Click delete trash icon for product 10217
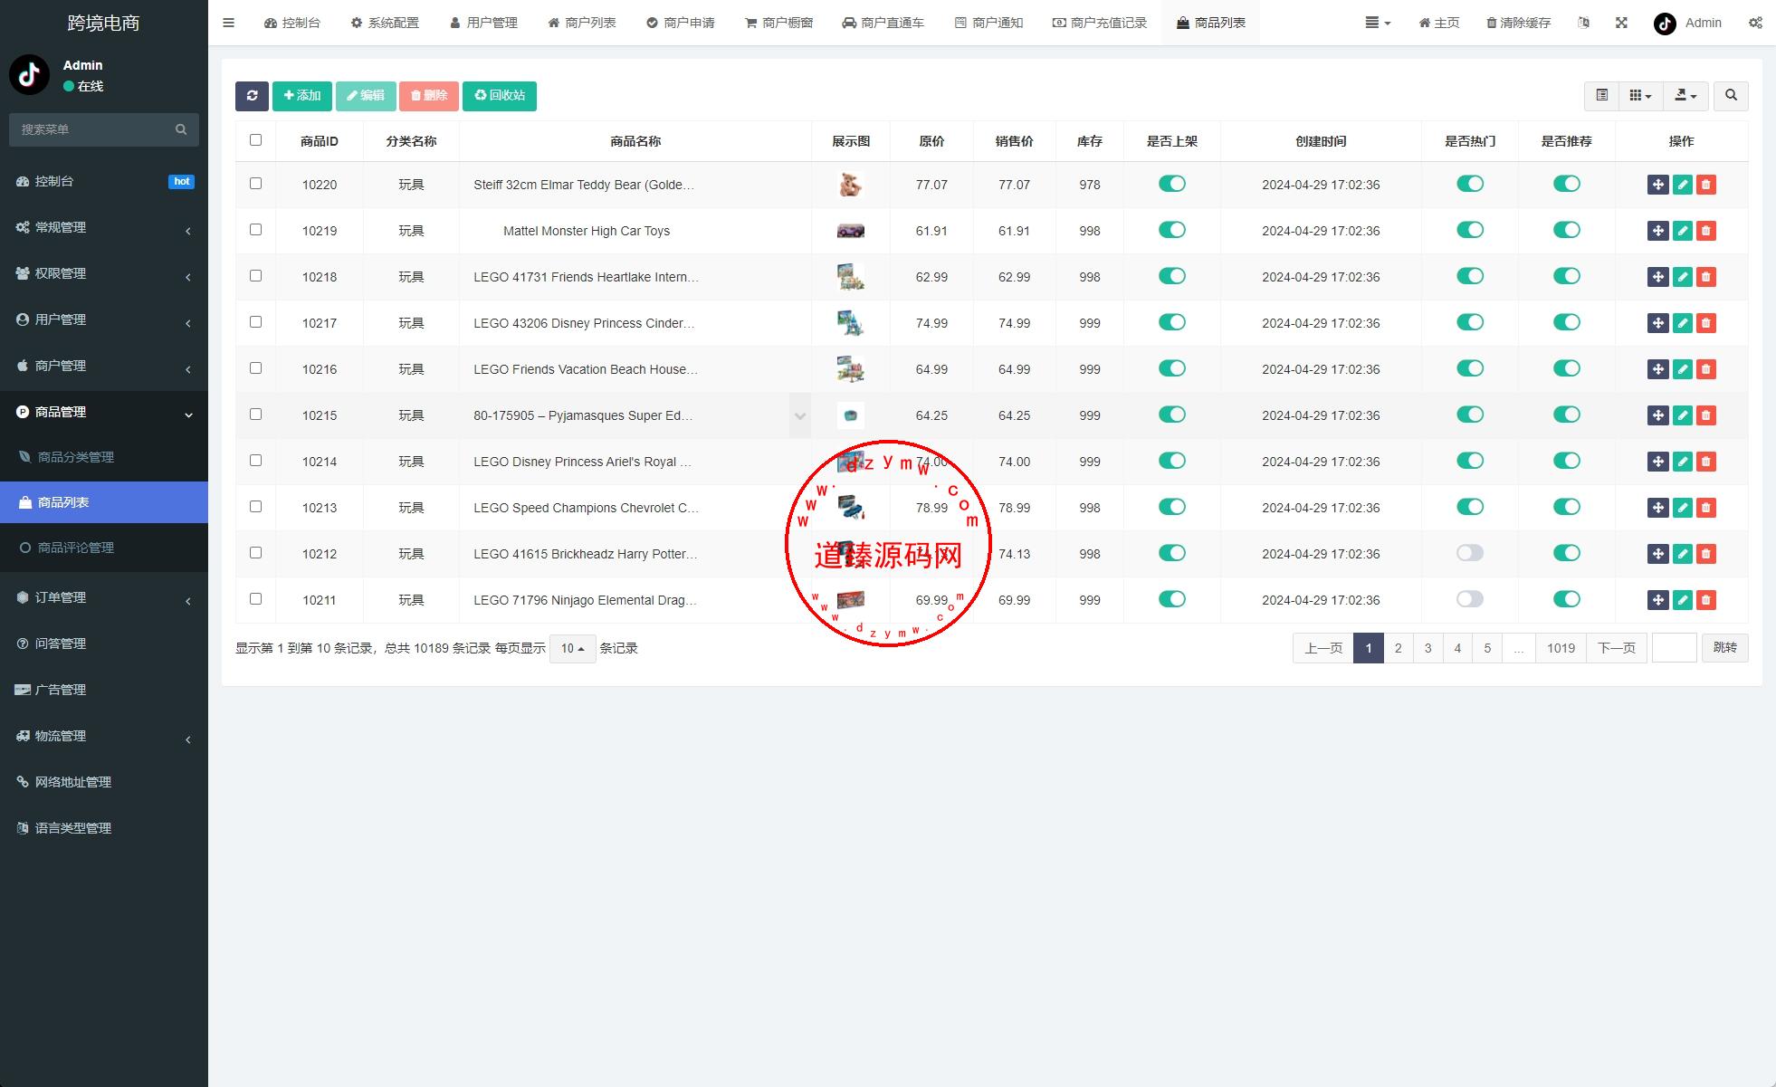The height and width of the screenshot is (1087, 1776). (x=1706, y=323)
